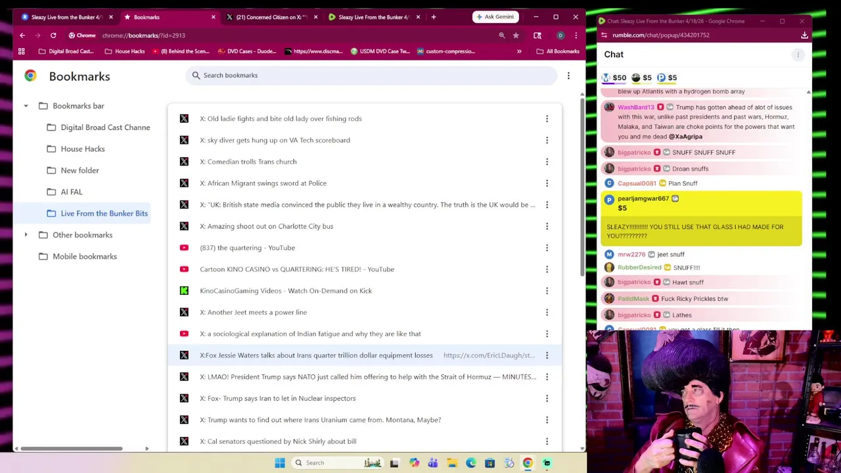841x473 pixels.
Task: Collapse the Bookmarks bar folder tree
Action: point(26,106)
